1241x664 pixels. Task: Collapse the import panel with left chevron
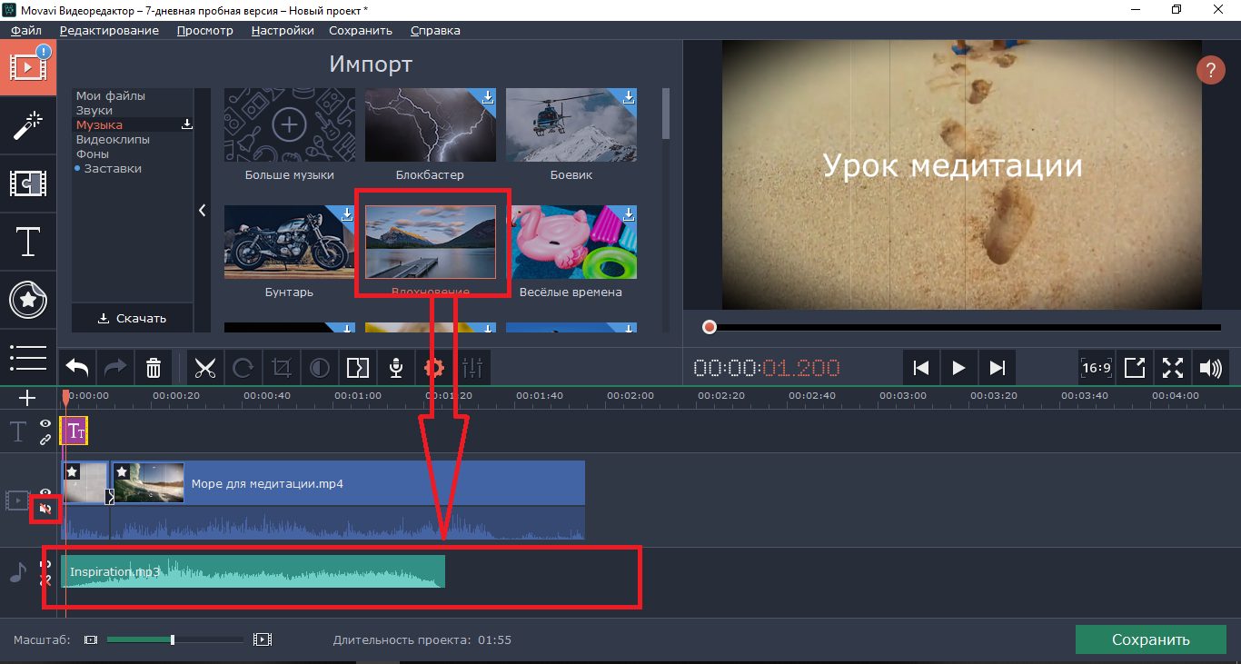[202, 210]
